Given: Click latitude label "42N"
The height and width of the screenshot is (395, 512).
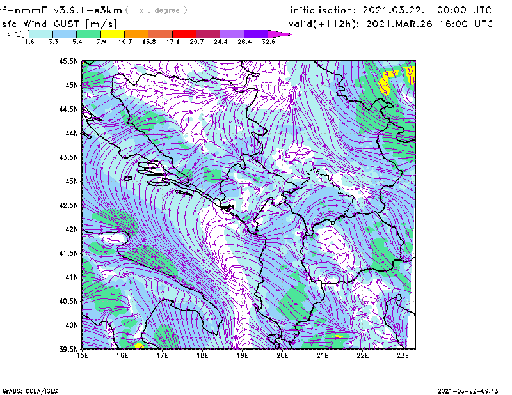Looking at the screenshot, I should coord(72,229).
